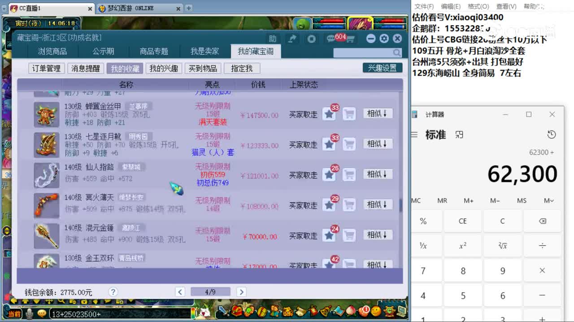Open 订单管理 in my treasure pavilion
Viewport: 574px width, 322px height.
point(46,68)
